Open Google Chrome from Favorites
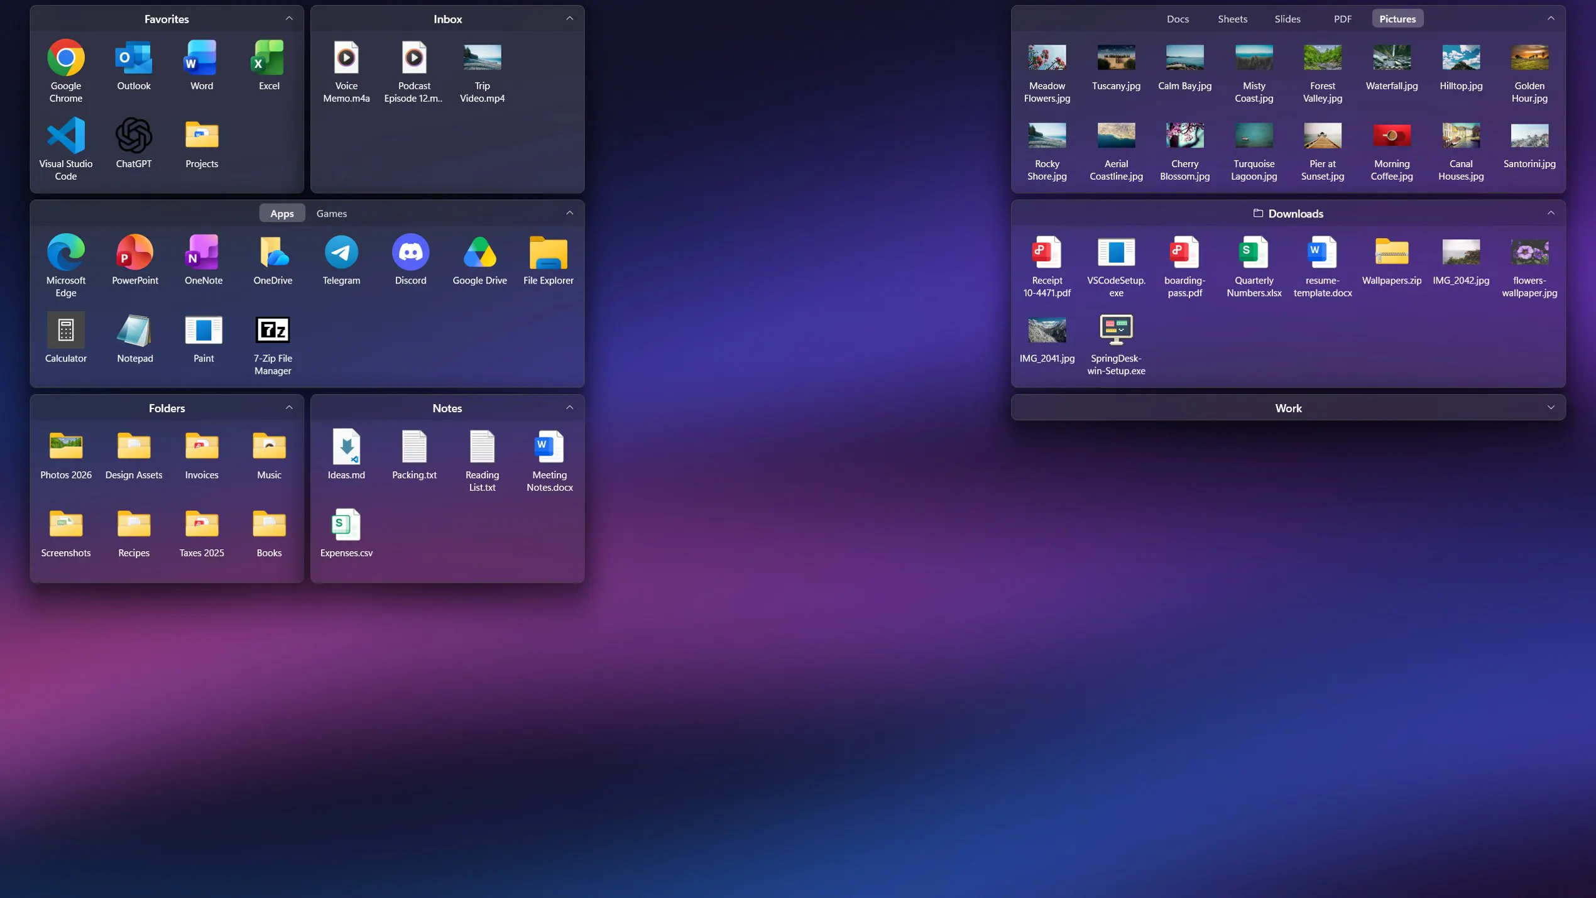Image resolution: width=1596 pixels, height=898 pixels. (x=66, y=58)
